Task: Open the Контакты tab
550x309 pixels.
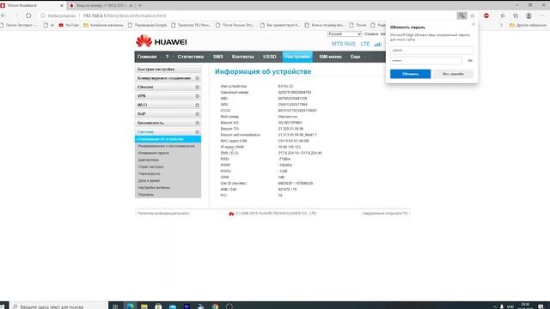Action: tap(242, 57)
